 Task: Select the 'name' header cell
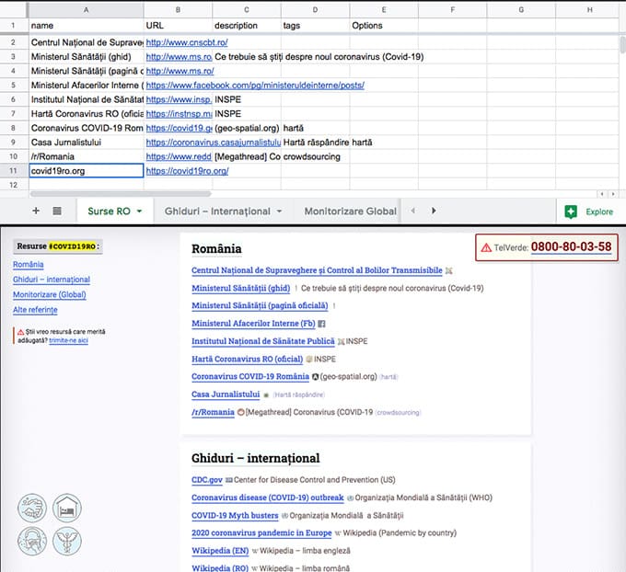(x=86, y=26)
